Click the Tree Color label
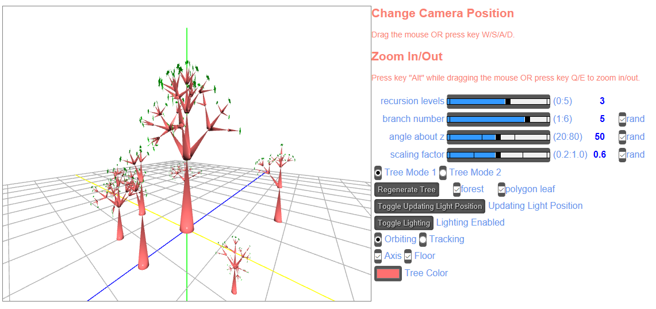 click(427, 273)
